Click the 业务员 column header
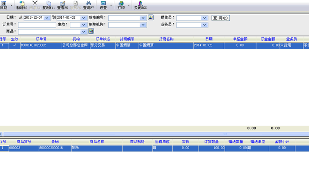 292,39
